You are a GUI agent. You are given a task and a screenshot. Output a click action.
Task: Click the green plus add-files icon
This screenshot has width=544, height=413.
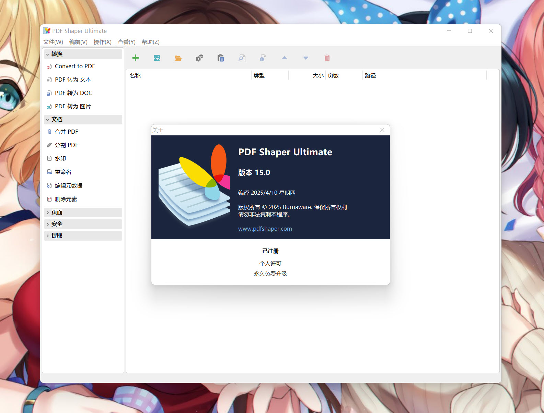coord(136,58)
